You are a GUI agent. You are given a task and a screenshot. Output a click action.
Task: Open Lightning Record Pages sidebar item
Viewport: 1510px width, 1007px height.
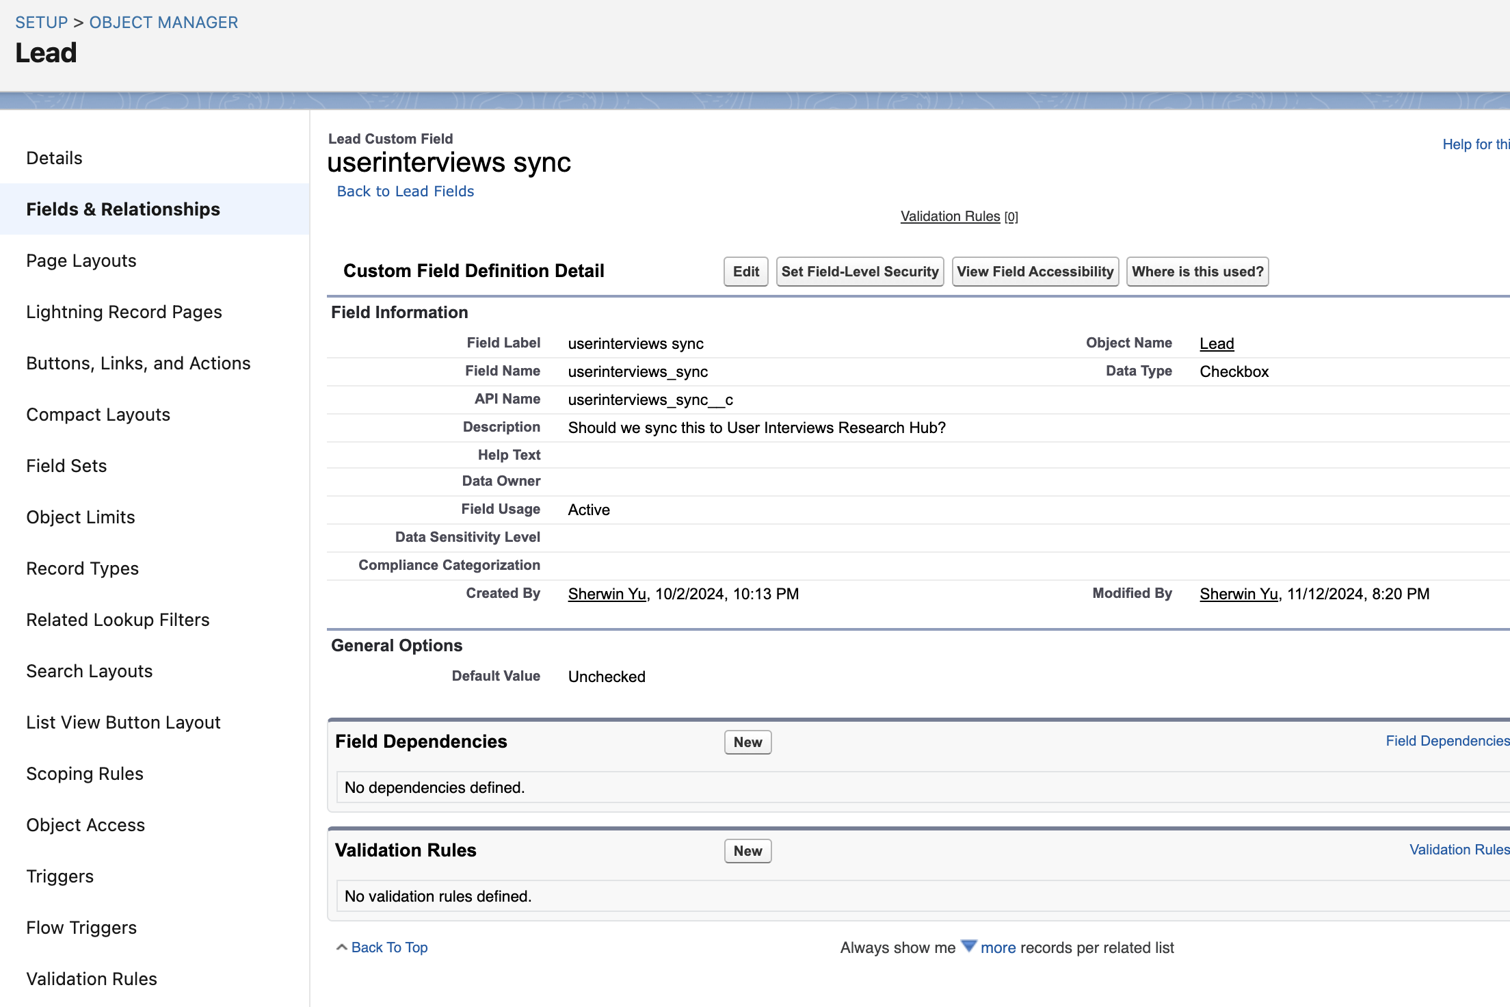124,312
